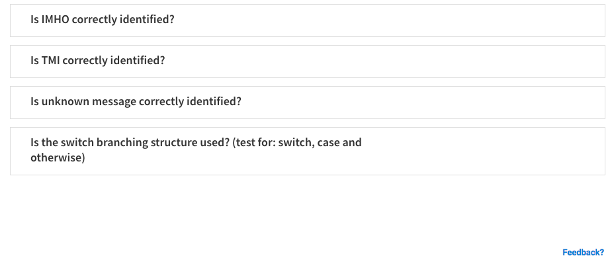
Task: Click 'correctly identified?' in the IMHO row
Action: (123, 19)
